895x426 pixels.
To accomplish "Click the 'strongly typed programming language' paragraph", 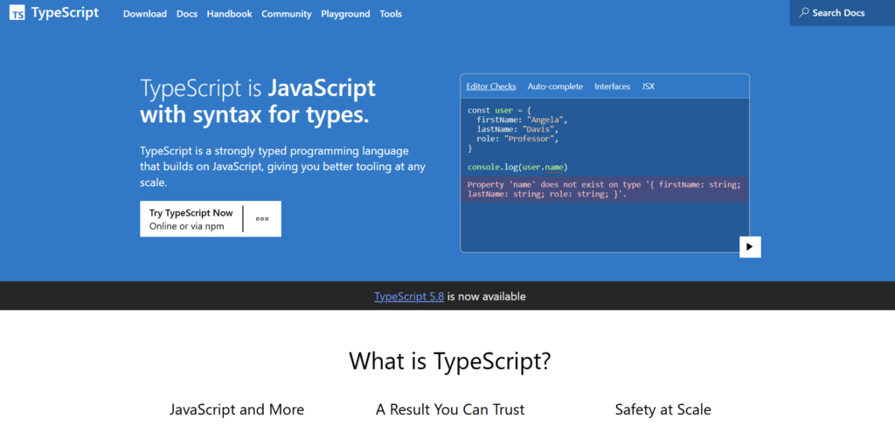I will pyautogui.click(x=282, y=167).
